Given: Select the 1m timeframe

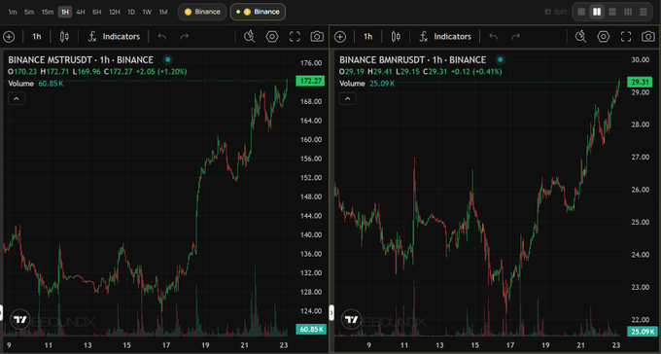Looking at the screenshot, I should tap(13, 12).
